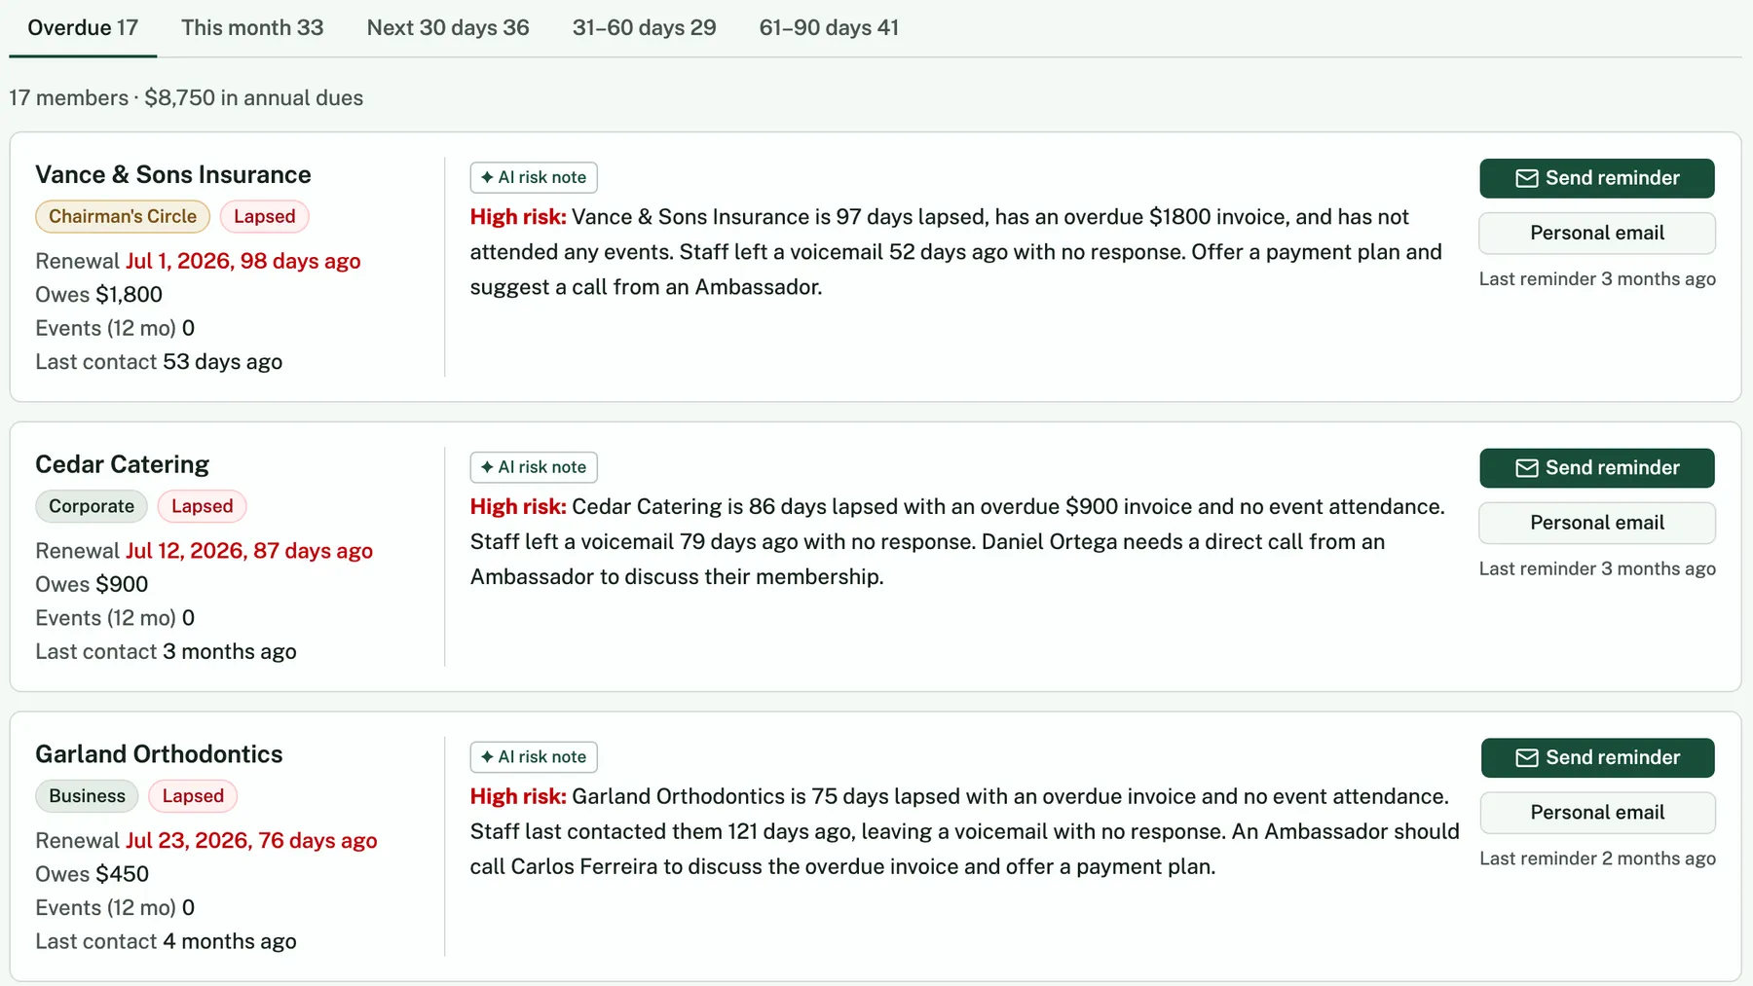
Task: Click sparkle icon on Garland Orthodontics AI risk note
Action: pyautogui.click(x=487, y=757)
